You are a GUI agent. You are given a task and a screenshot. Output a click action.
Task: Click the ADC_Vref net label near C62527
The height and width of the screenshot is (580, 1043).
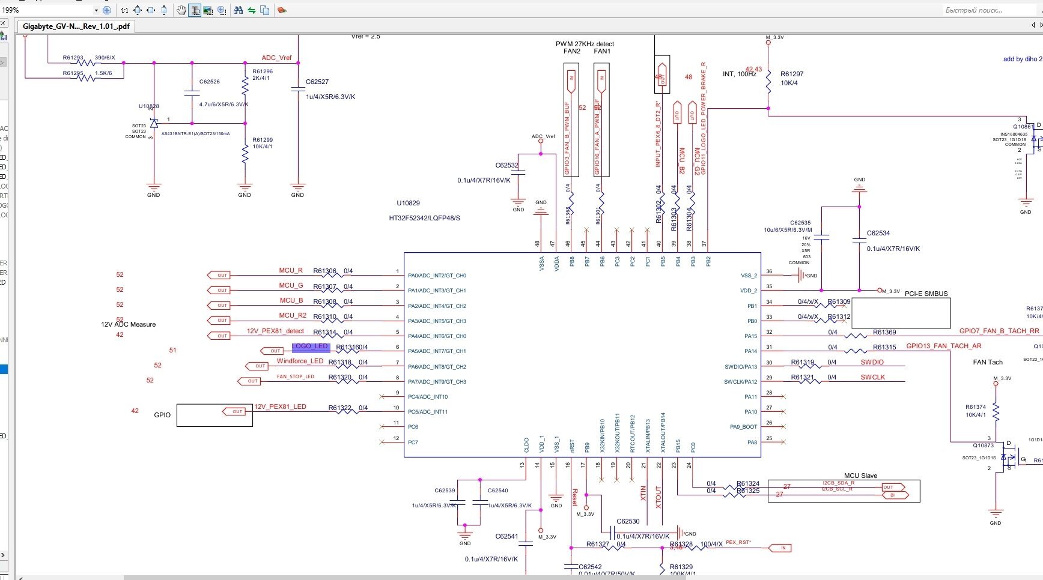[276, 58]
